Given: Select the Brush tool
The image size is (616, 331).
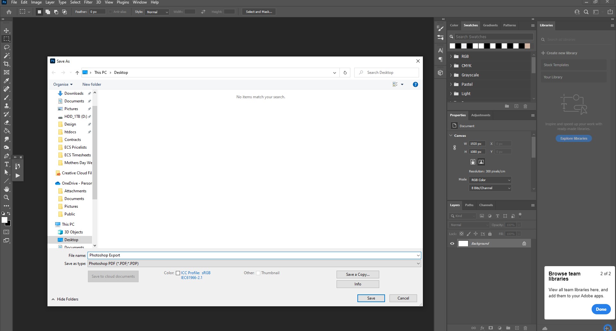Looking at the screenshot, I should click(x=6, y=97).
